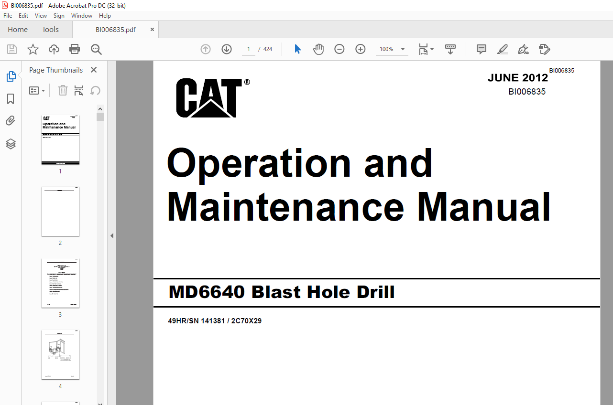613x405 pixels.
Task: Select the BI006835.pdf document tab
Action: 115,30
